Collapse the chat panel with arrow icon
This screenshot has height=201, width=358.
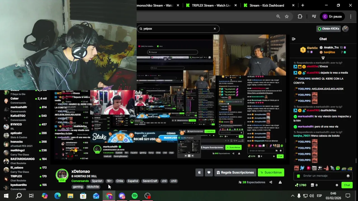pos(293,39)
